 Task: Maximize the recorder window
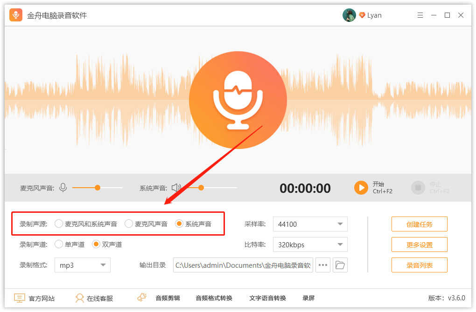coord(447,15)
